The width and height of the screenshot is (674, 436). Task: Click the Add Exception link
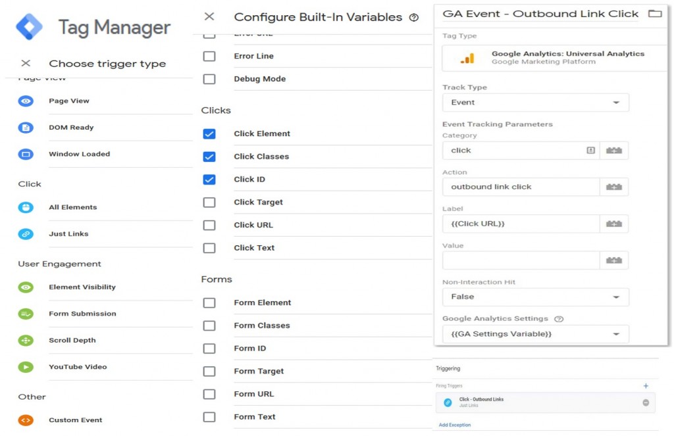454,425
